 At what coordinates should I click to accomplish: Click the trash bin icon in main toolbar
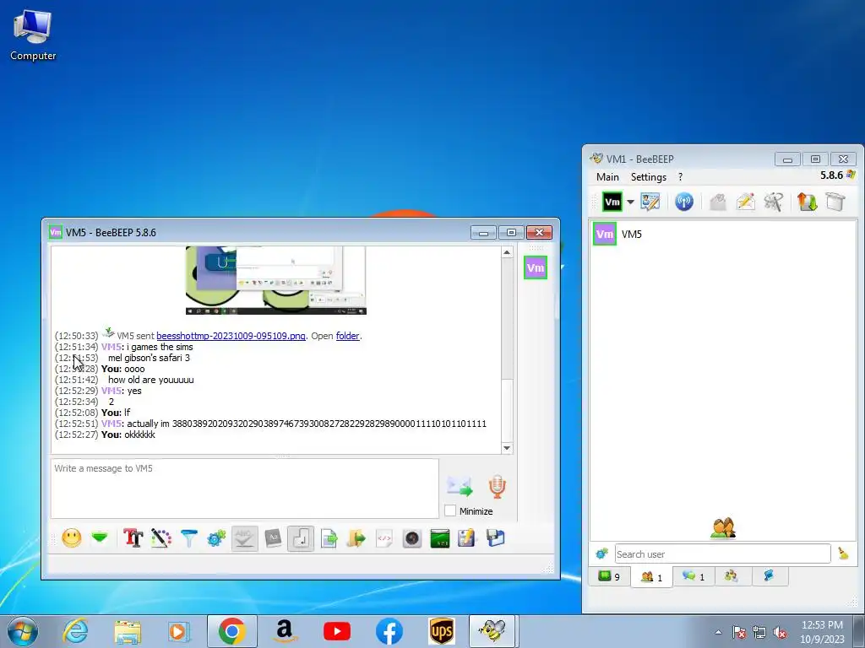pyautogui.click(x=835, y=202)
